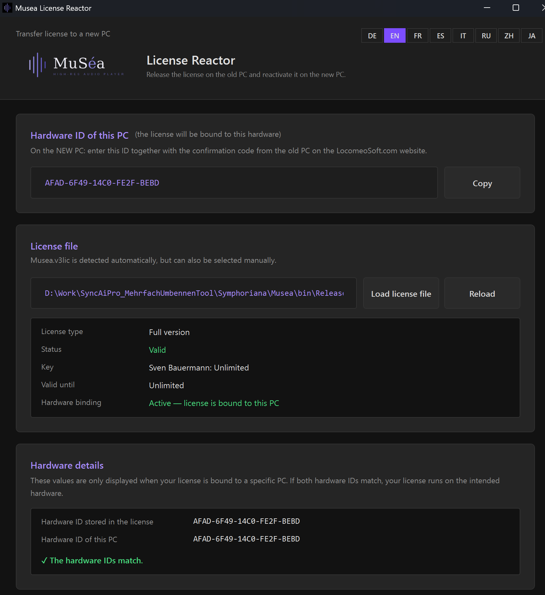
Task: Click the 'Valid' status value
Action: pyautogui.click(x=157, y=350)
